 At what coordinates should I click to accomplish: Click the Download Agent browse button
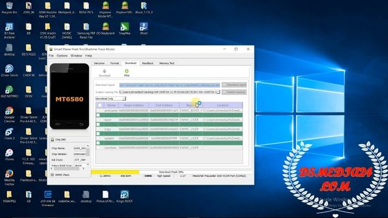[234, 85]
